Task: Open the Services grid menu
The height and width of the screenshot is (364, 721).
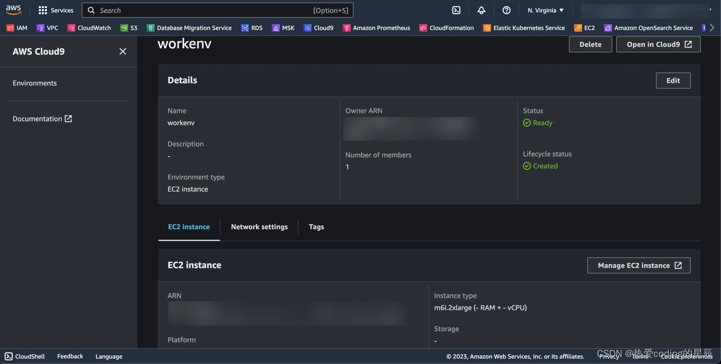Action: coord(56,10)
